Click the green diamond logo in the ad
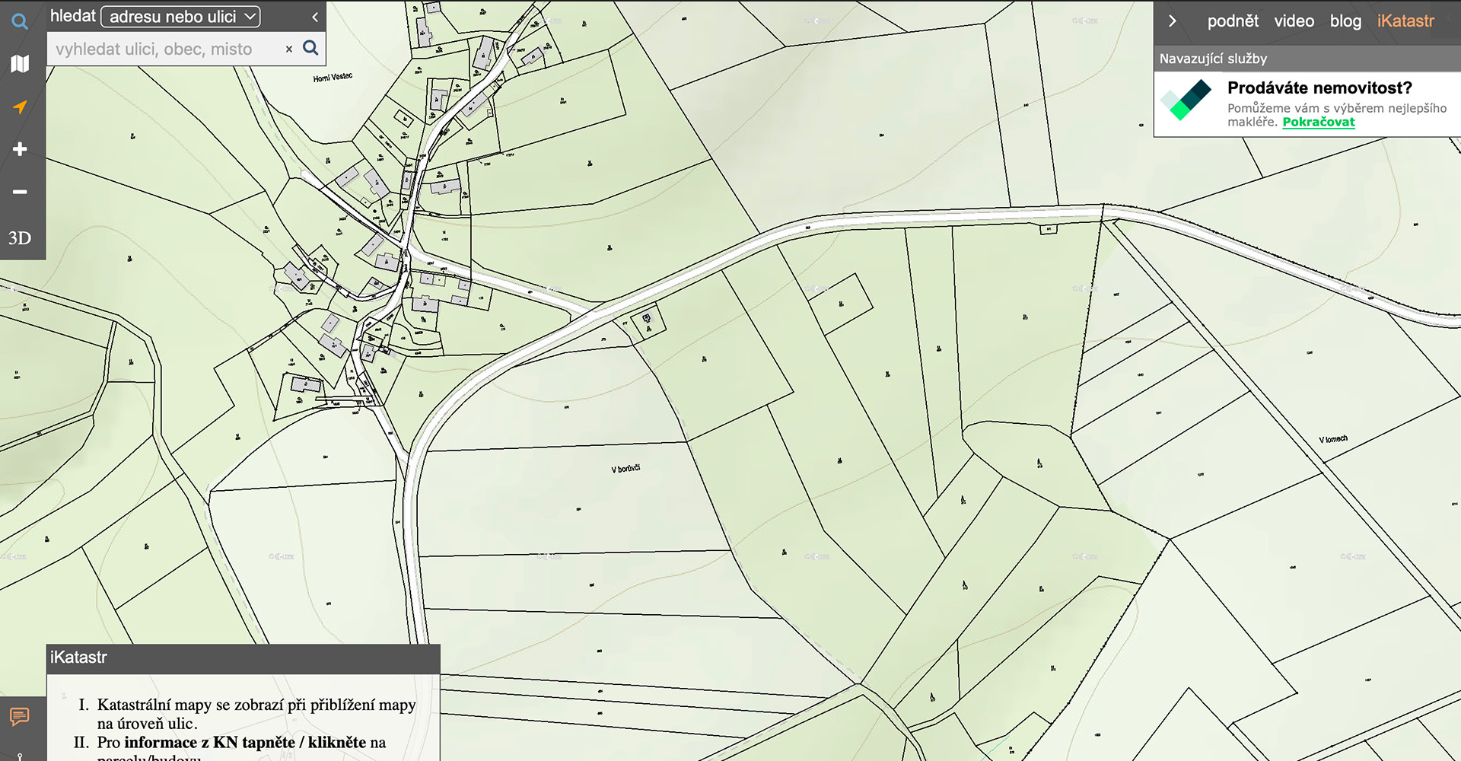Screen dimensions: 1461x761 tap(1186, 101)
